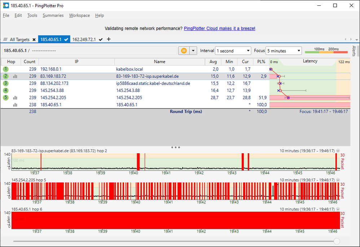This screenshot has height=247, width=360.
Task: Sort by the Count column header
Action: point(30,62)
